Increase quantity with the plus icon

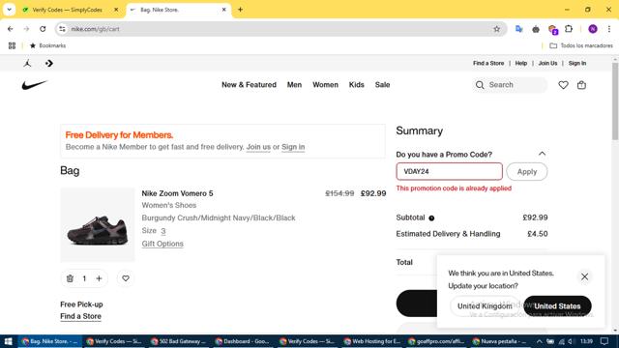point(99,278)
